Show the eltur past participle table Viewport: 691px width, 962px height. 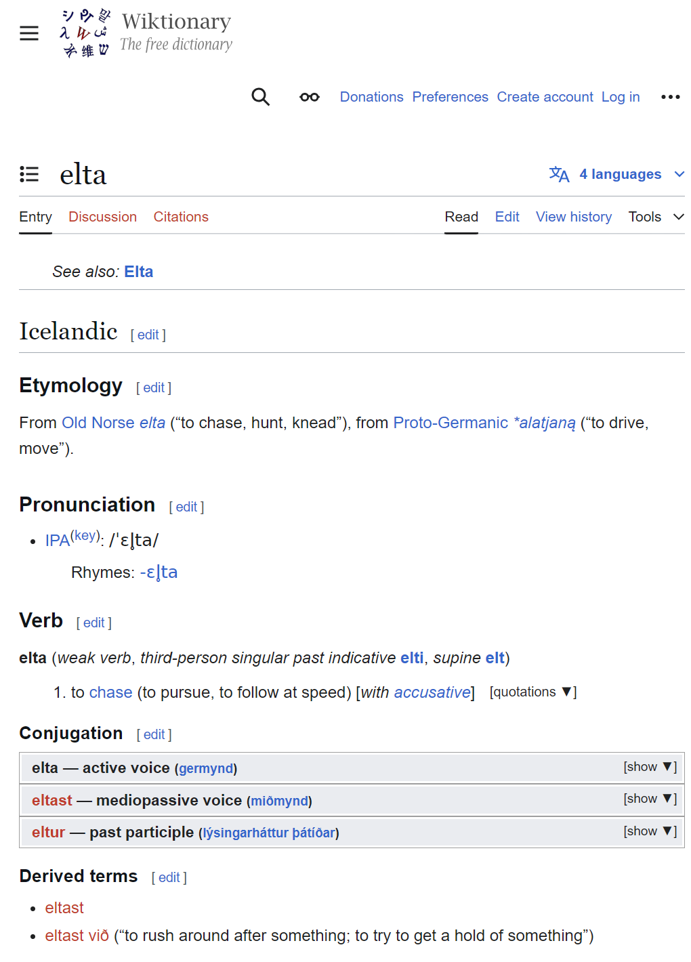tap(649, 831)
